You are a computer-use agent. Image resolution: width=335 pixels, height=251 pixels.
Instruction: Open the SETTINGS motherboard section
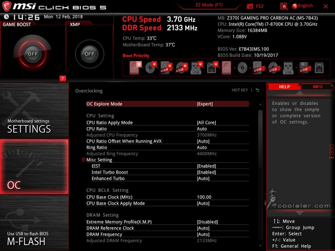[34, 111]
